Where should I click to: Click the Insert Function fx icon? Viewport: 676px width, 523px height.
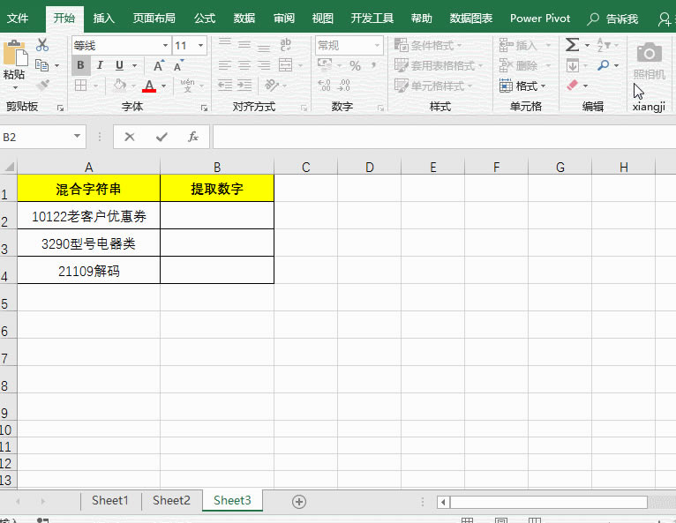(193, 138)
